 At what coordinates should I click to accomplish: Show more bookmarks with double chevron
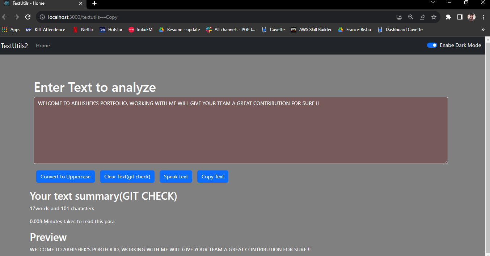click(x=483, y=30)
